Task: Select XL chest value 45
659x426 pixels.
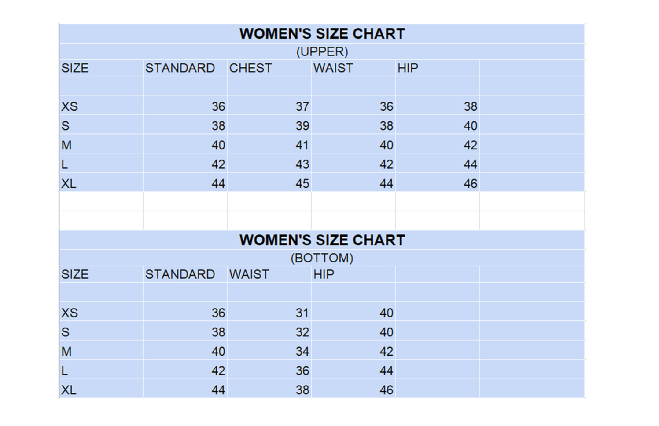Action: (x=302, y=183)
